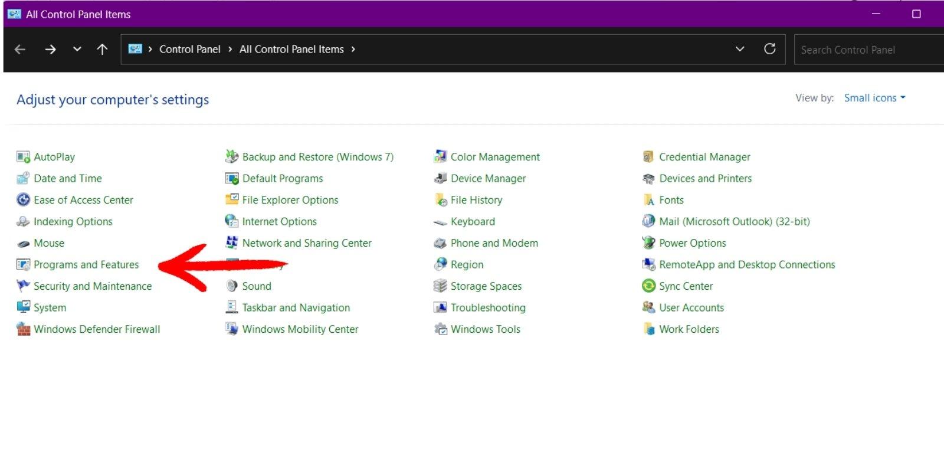Expand chevron after All Control Panel Items
Screen dimensions: 944x472
tap(353, 50)
